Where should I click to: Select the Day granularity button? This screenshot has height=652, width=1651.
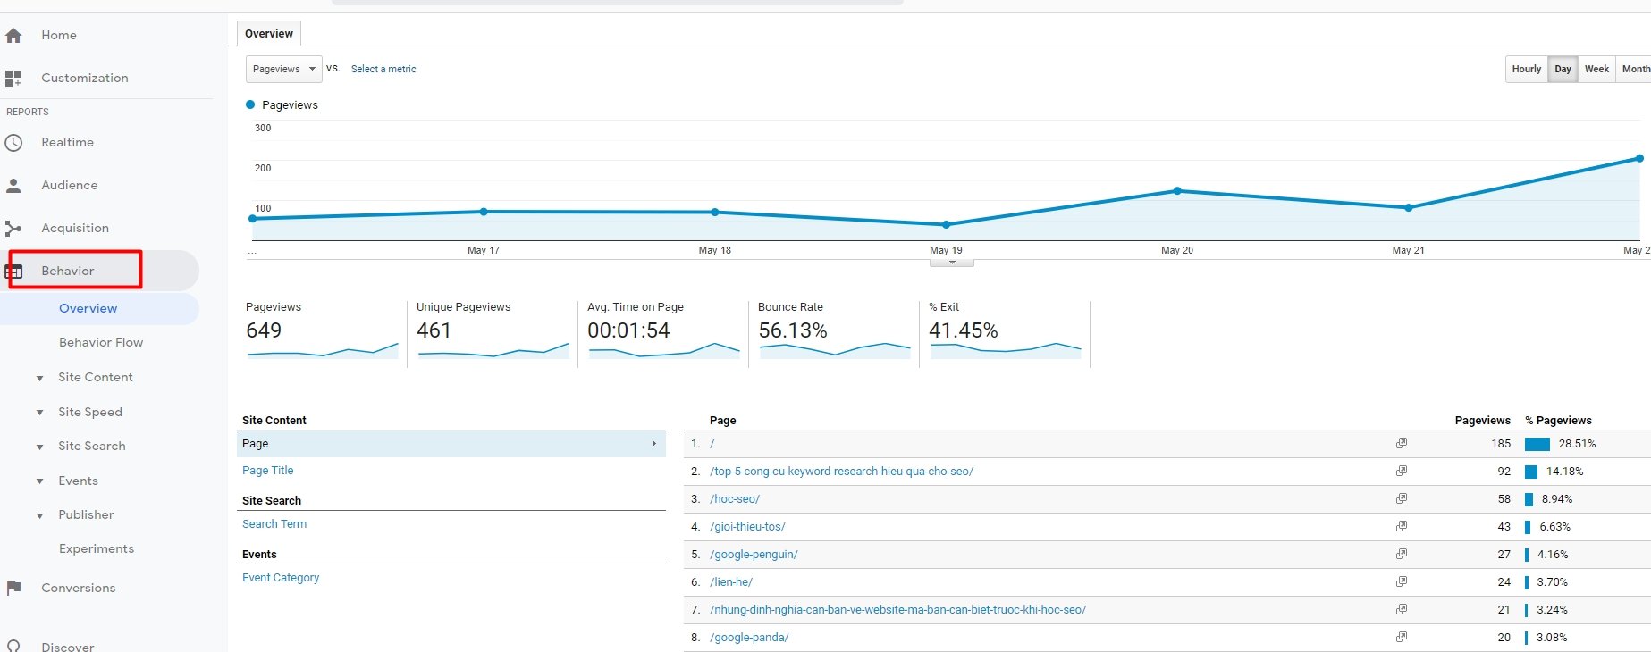click(x=1563, y=69)
